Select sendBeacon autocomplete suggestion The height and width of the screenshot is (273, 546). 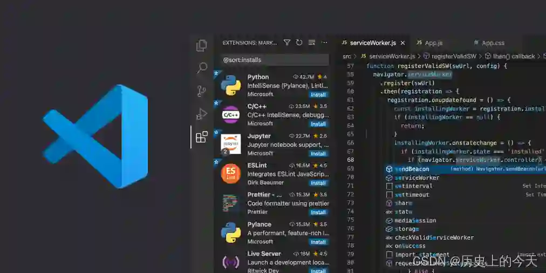pyautogui.click(x=465, y=169)
